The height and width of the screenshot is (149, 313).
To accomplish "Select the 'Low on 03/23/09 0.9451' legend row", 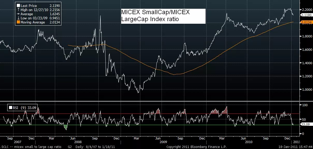I will click(x=38, y=18).
